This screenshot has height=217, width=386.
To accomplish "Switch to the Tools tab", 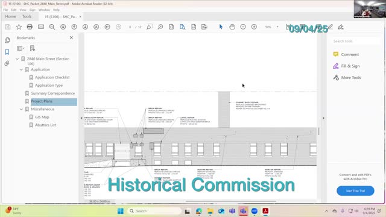I will click(27, 16).
